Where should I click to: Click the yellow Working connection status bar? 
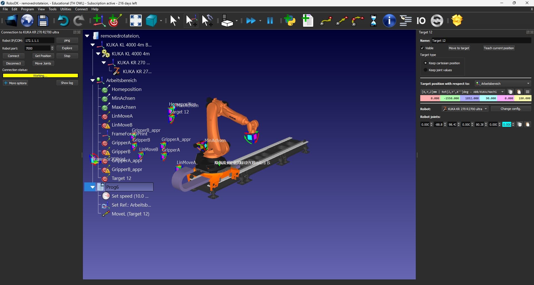(40, 76)
